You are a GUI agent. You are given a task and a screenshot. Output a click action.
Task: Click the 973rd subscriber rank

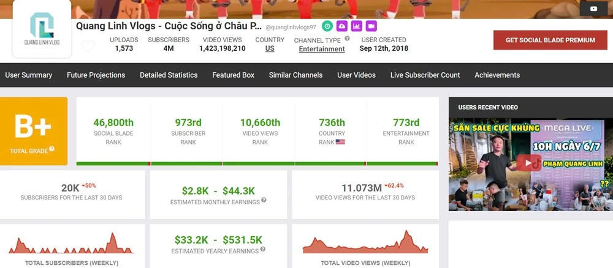(188, 122)
